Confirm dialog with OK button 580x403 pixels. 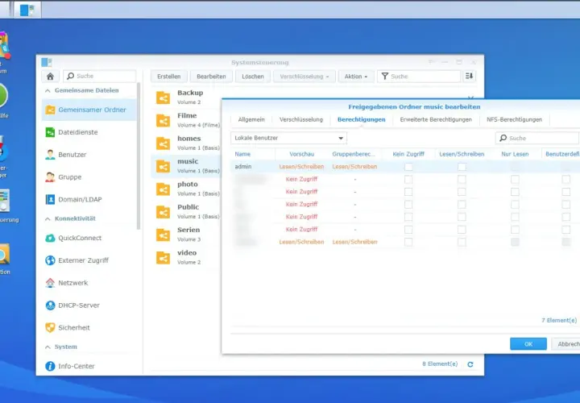pos(528,344)
